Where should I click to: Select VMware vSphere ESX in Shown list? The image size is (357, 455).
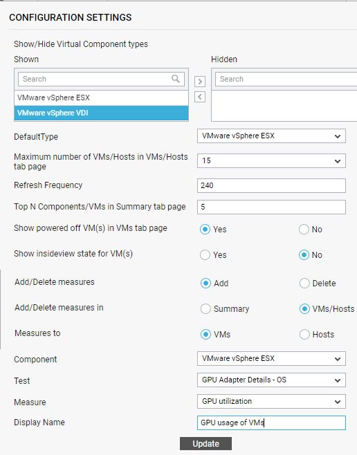[x=101, y=98]
